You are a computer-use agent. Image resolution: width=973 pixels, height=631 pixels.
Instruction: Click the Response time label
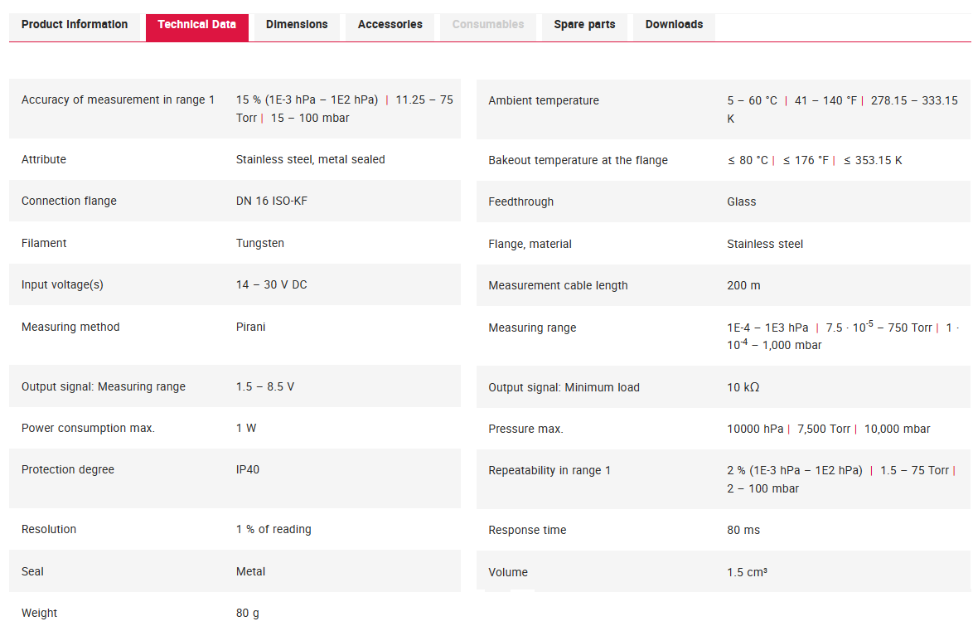tap(527, 531)
